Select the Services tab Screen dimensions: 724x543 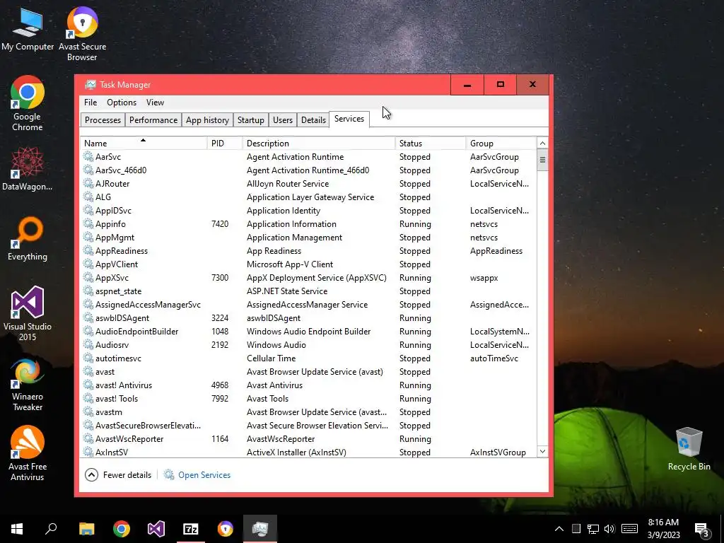coord(349,119)
